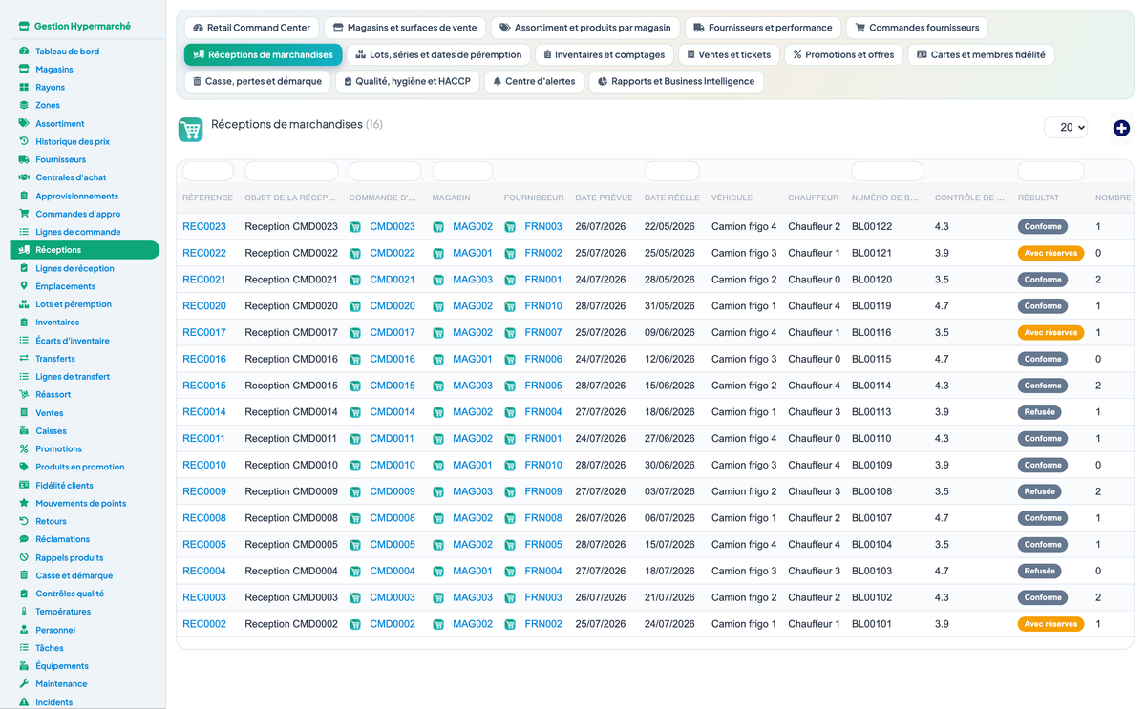Click the BL00116 delivery note cell
This screenshot has width=1146, height=709.
pos(872,333)
